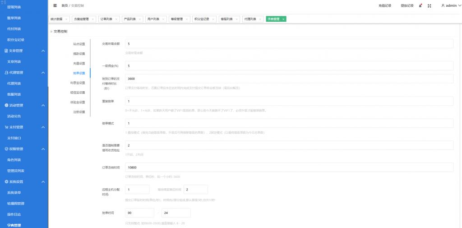Go to 首页 breadcrumb link
The image size is (462, 228).
point(65,5)
